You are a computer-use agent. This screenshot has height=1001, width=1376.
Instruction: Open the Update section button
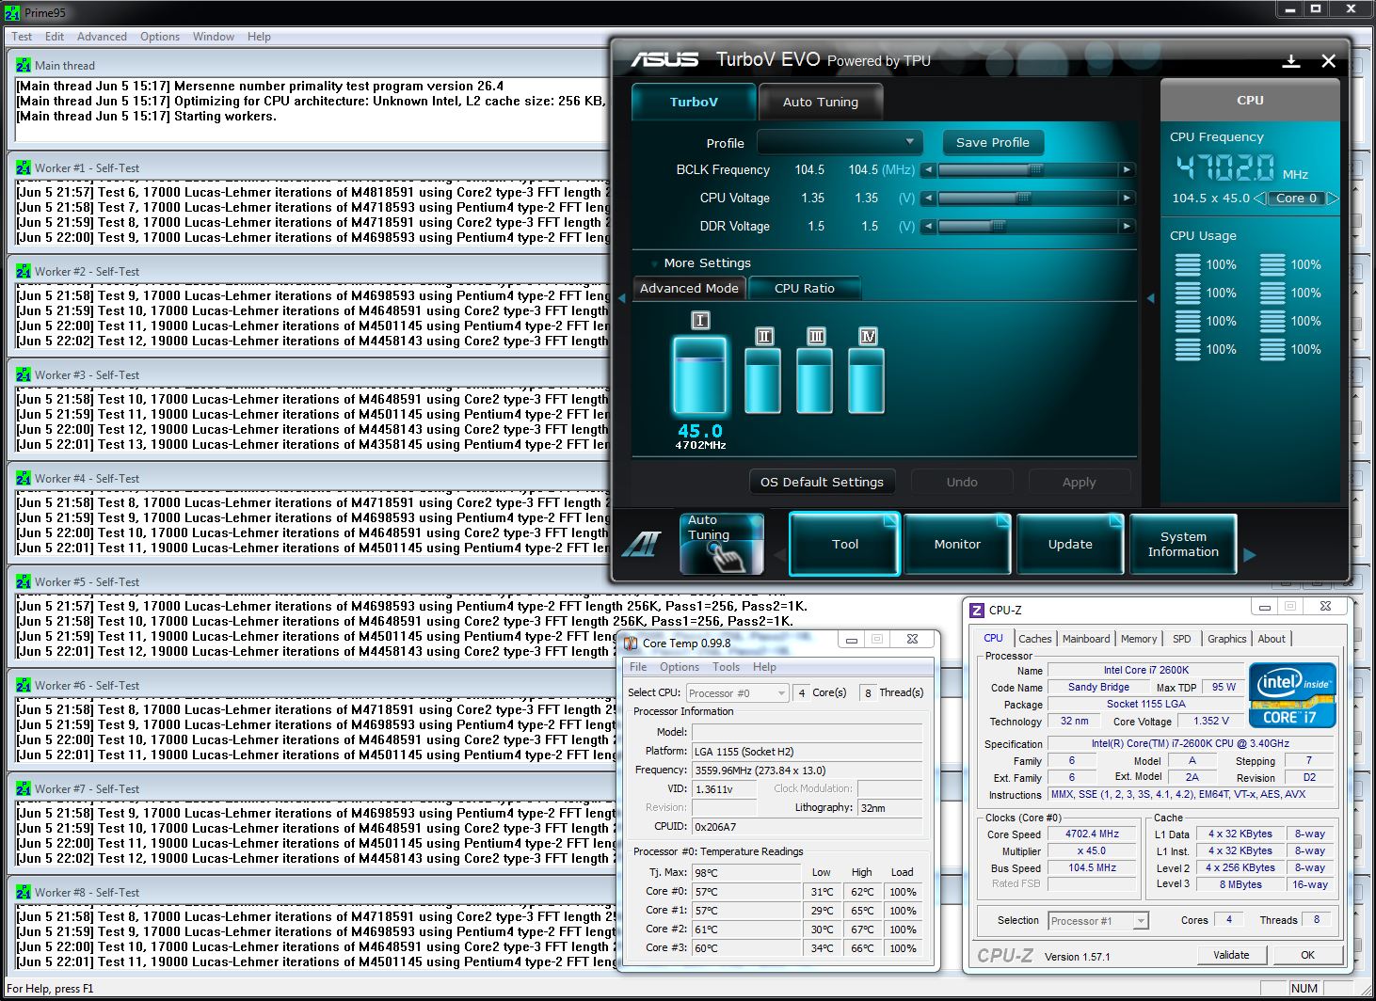pos(1070,544)
